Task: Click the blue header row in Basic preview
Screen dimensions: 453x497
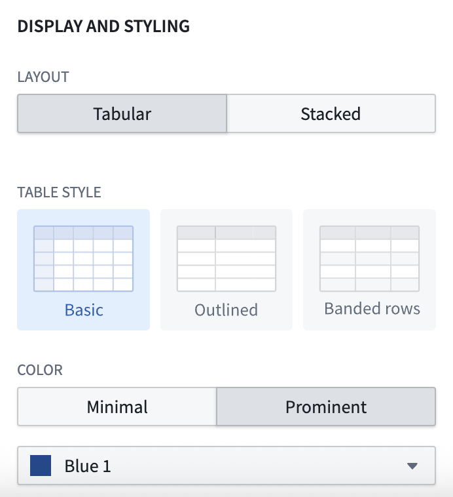Action: 84,233
